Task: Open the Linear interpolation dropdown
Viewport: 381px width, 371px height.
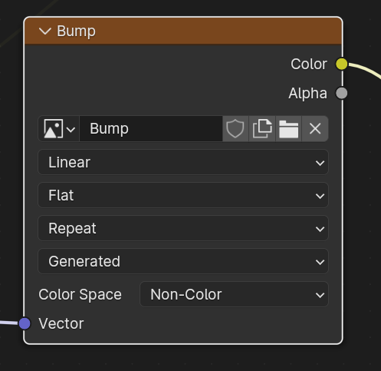Action: pos(183,162)
